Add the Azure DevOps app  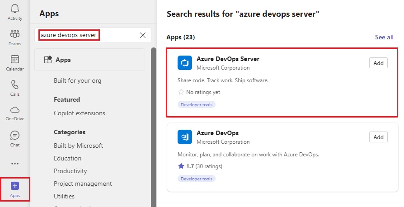(378, 137)
